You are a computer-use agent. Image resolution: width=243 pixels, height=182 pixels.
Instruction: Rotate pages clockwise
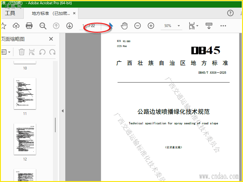click(x=52, y=52)
